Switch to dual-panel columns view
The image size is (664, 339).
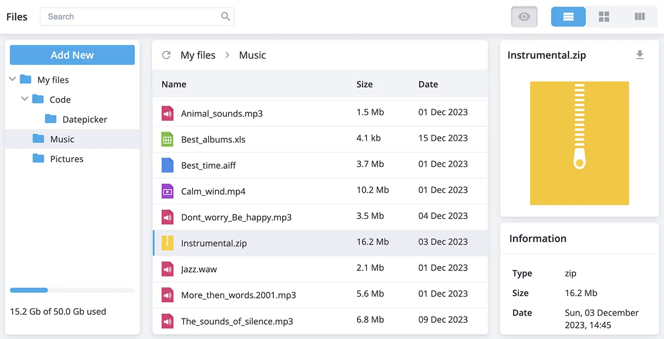(x=640, y=17)
